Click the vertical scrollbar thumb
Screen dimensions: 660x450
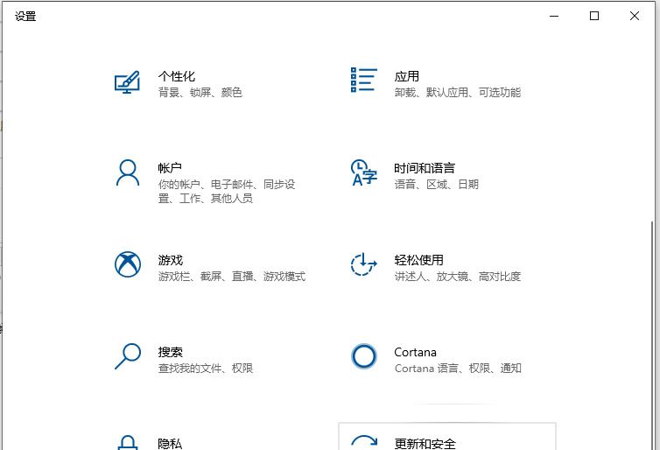(653, 334)
